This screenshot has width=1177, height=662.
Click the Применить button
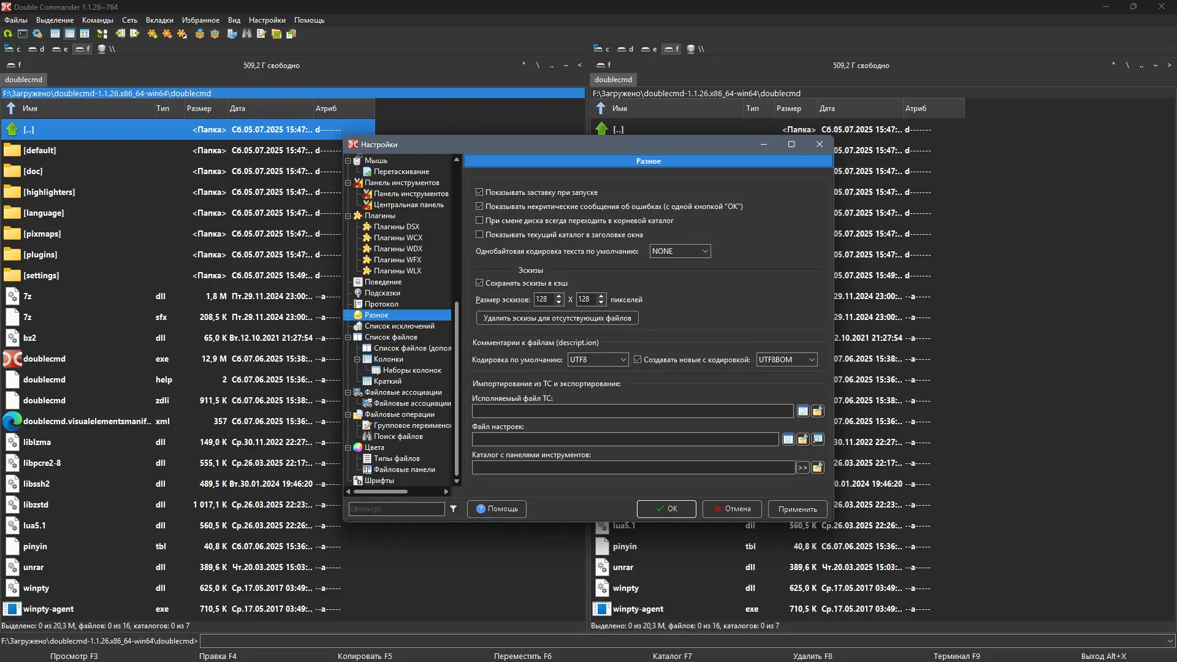tap(796, 509)
